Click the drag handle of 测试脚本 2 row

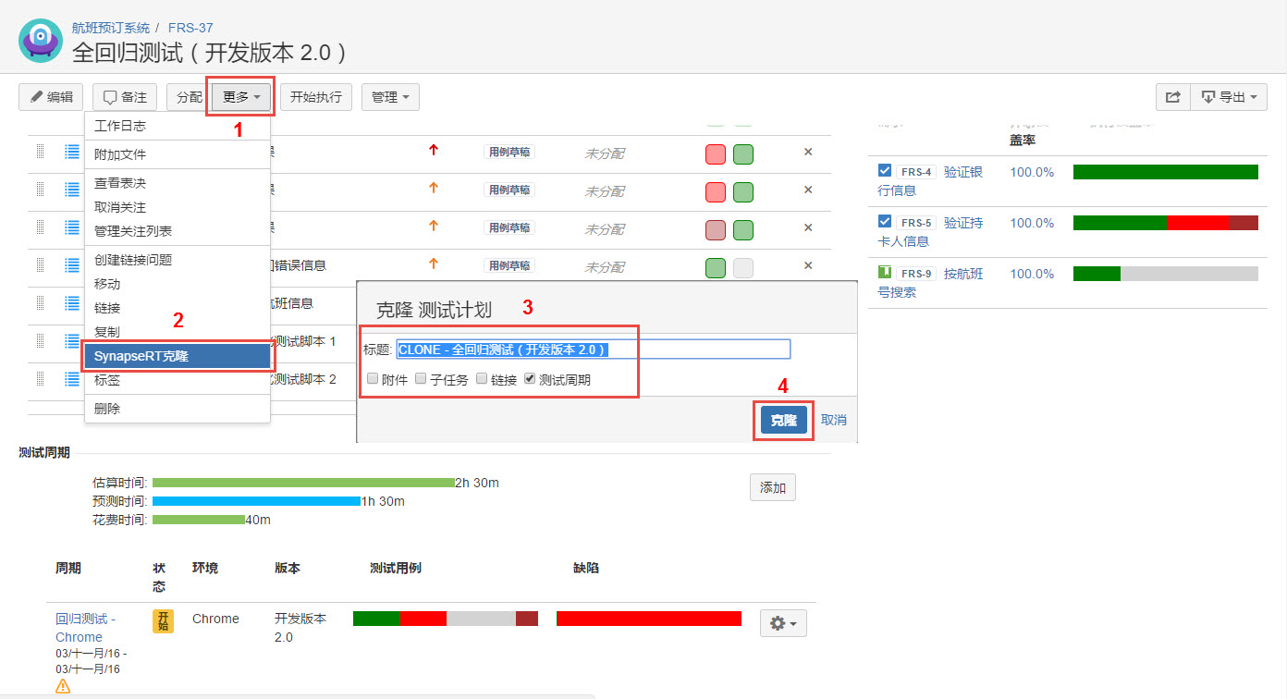[41, 379]
